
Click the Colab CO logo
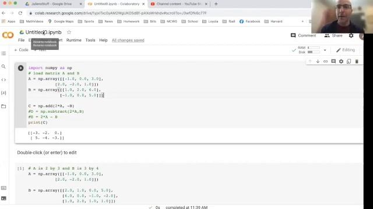pyautogui.click(x=8, y=35)
